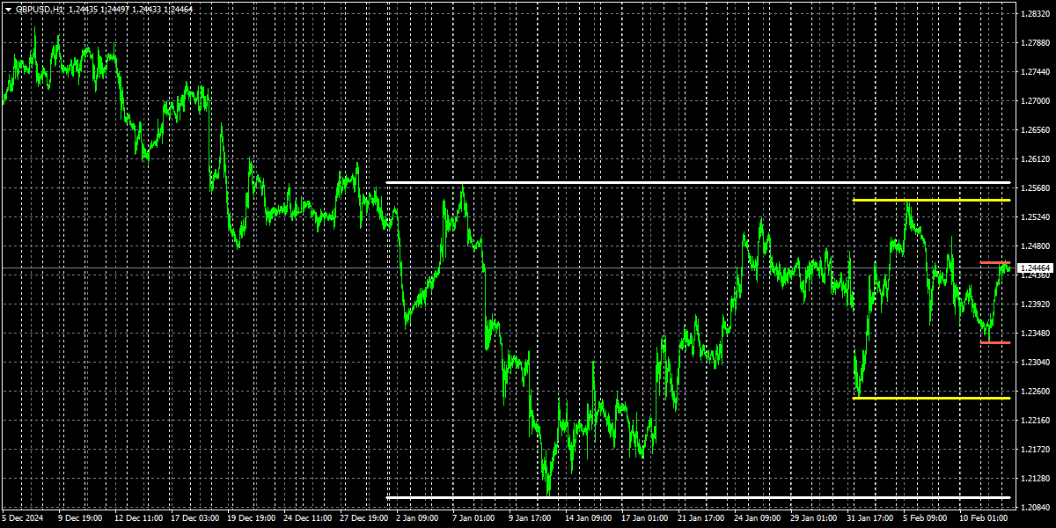This screenshot has width=1056, height=528.
Task: Click time axis label 12 Dec 11:00
Action: (x=139, y=519)
